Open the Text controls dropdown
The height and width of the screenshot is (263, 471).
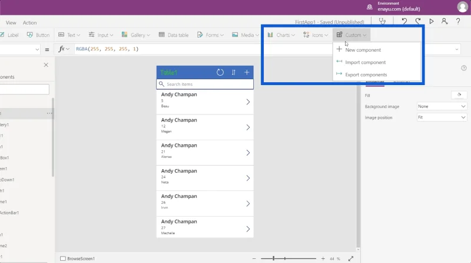[69, 35]
